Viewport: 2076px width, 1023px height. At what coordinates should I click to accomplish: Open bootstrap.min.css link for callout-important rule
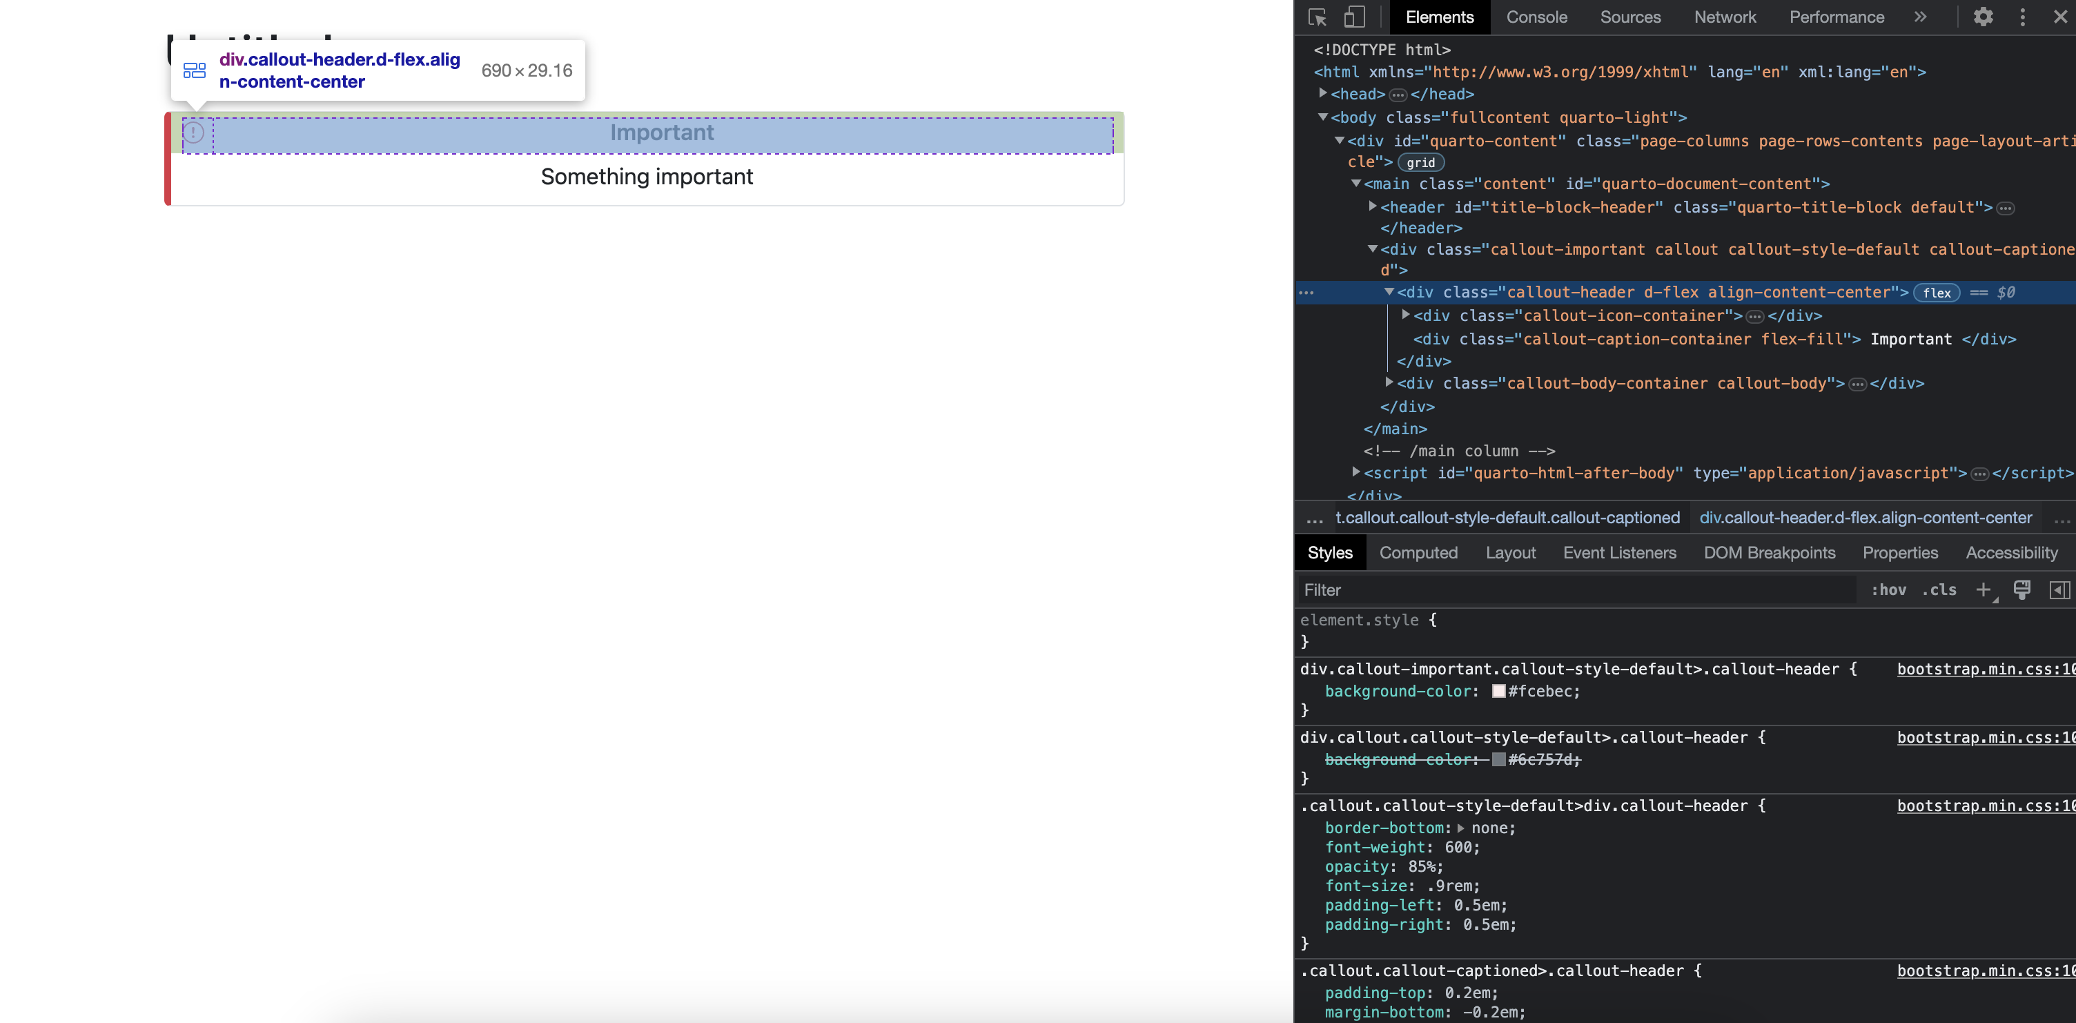click(x=1986, y=669)
